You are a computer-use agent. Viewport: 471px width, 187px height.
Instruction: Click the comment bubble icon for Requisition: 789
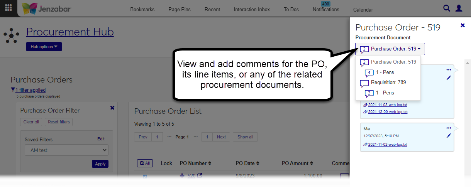pyautogui.click(x=364, y=83)
